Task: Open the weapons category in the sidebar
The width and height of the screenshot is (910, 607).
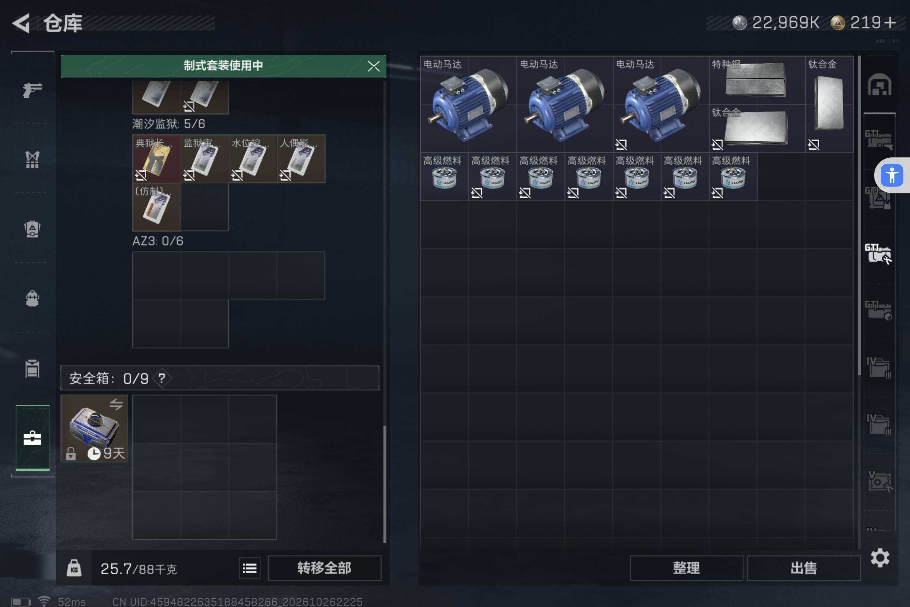Action: click(x=32, y=90)
